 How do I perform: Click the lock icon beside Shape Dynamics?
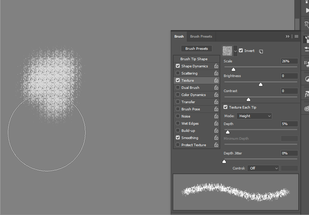point(216,66)
